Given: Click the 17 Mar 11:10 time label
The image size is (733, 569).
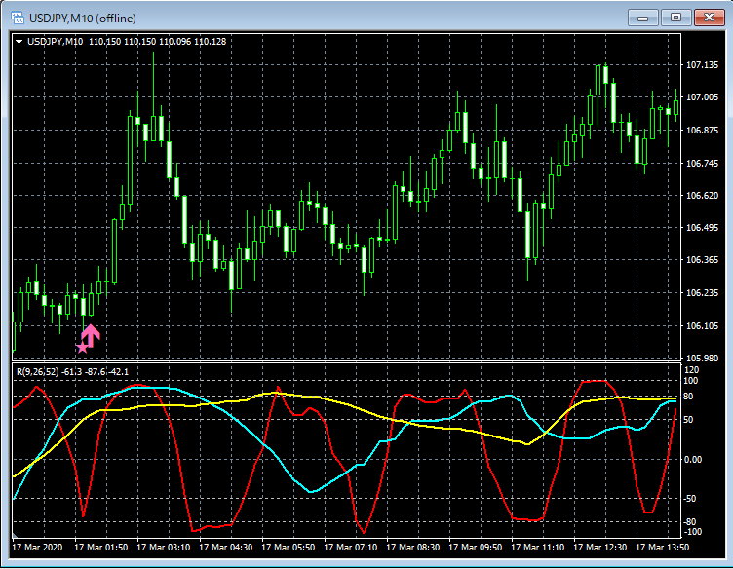Looking at the screenshot, I should point(538,547).
